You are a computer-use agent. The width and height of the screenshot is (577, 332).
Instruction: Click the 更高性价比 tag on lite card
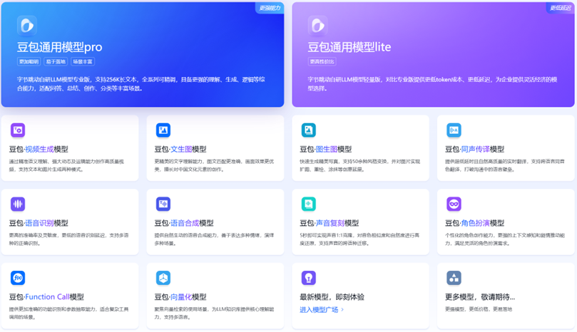(x=322, y=62)
